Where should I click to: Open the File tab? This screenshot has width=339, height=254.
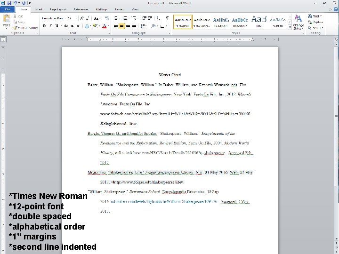click(x=7, y=9)
